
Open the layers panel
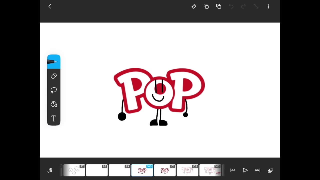coord(270,170)
